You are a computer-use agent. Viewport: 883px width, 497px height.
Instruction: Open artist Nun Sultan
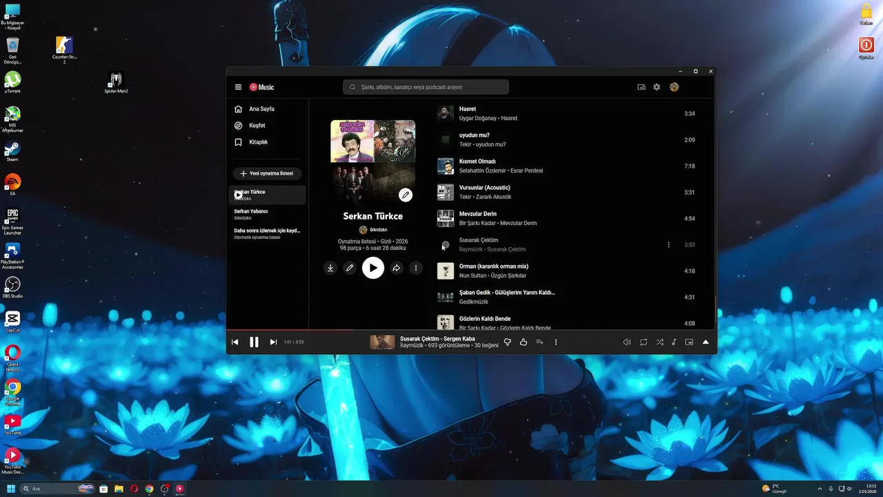click(473, 276)
